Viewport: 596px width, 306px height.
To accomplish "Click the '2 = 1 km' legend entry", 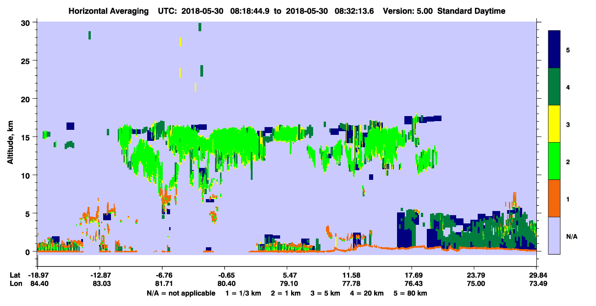I will [285, 293].
